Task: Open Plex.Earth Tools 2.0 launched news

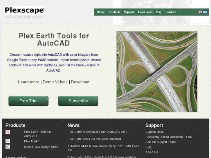Action: tap(94, 139)
